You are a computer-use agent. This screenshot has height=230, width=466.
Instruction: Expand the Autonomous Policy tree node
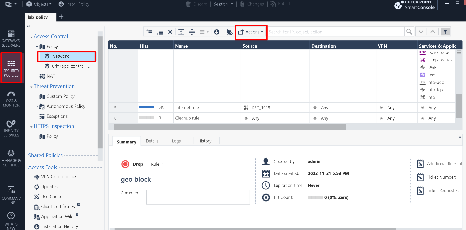tap(37, 107)
